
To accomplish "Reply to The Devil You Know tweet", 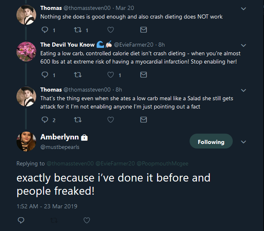I will click(x=45, y=75).
